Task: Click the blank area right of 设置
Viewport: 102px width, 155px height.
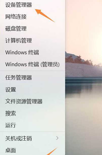Action: coord(40,90)
